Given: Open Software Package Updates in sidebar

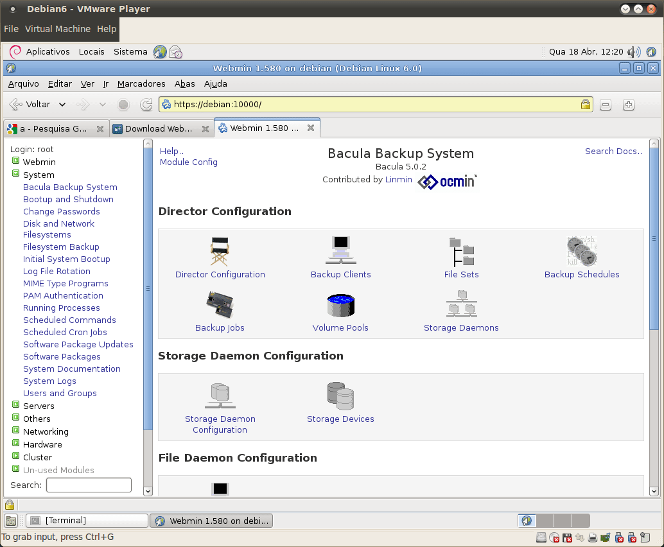Looking at the screenshot, I should click(x=78, y=345).
